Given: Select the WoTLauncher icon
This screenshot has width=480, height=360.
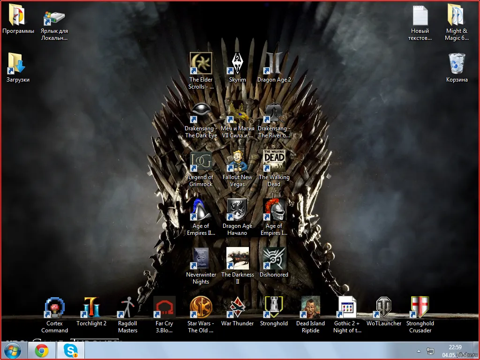Looking at the screenshot, I should (383, 307).
